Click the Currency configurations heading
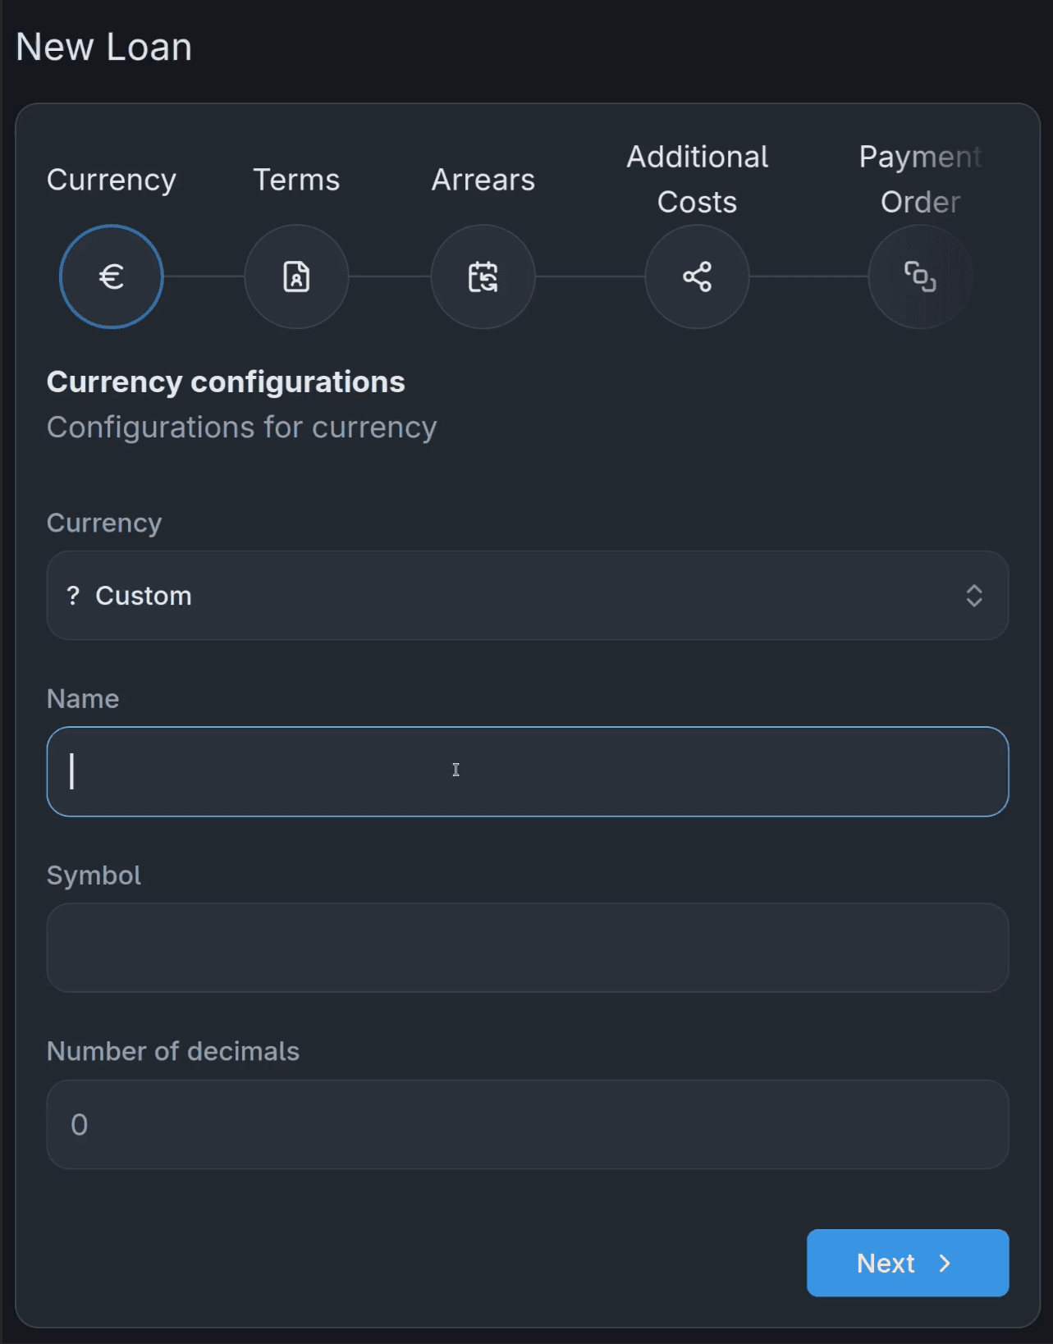The height and width of the screenshot is (1344, 1053). [x=226, y=382]
